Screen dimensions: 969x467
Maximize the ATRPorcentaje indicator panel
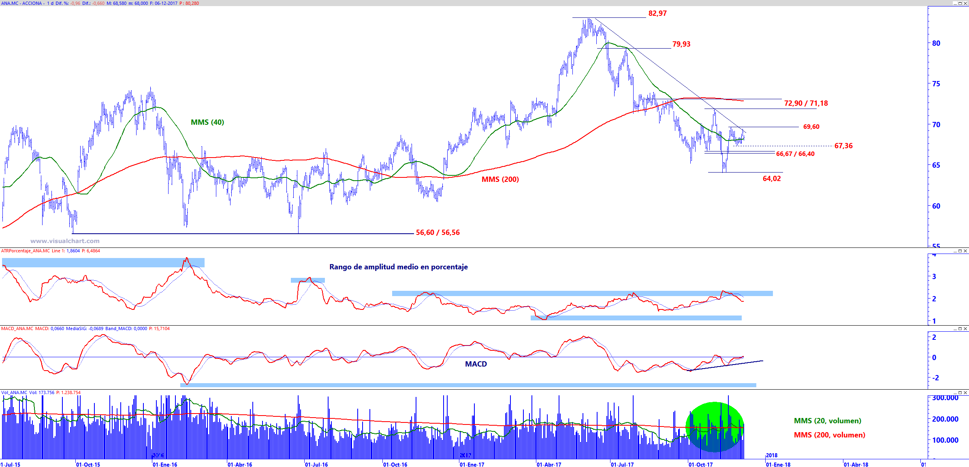pyautogui.click(x=960, y=251)
